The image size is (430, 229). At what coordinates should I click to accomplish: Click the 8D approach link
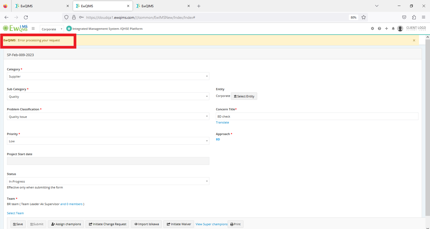(x=218, y=139)
